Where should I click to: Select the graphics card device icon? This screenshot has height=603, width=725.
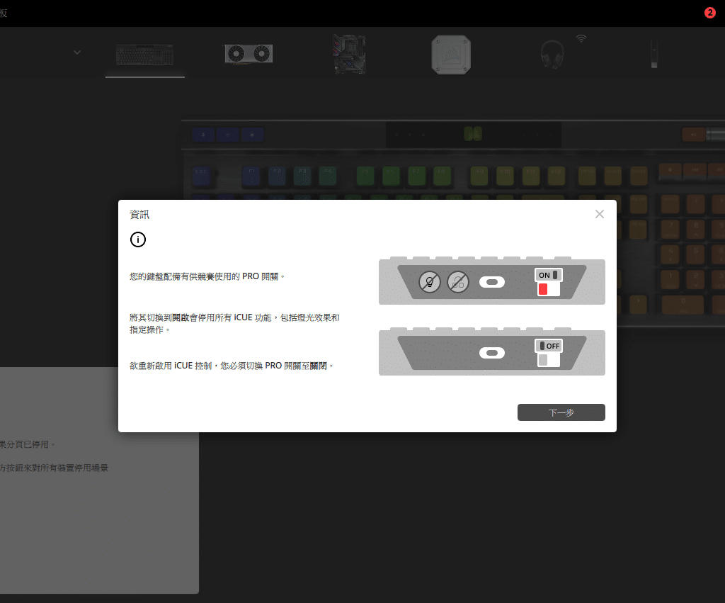(249, 54)
